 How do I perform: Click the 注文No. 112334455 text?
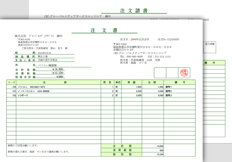(x=168, y=39)
